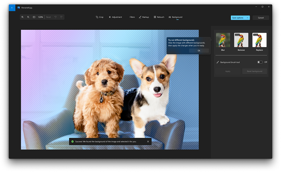Select the Blur background thumbnail
The height and width of the screenshot is (172, 281).
pos(223,40)
